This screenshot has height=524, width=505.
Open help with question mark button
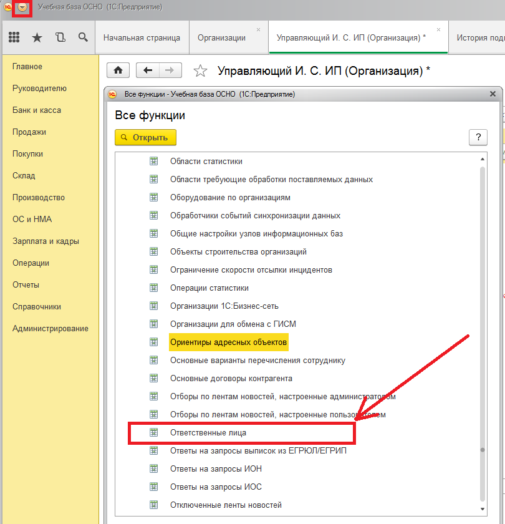coord(478,137)
